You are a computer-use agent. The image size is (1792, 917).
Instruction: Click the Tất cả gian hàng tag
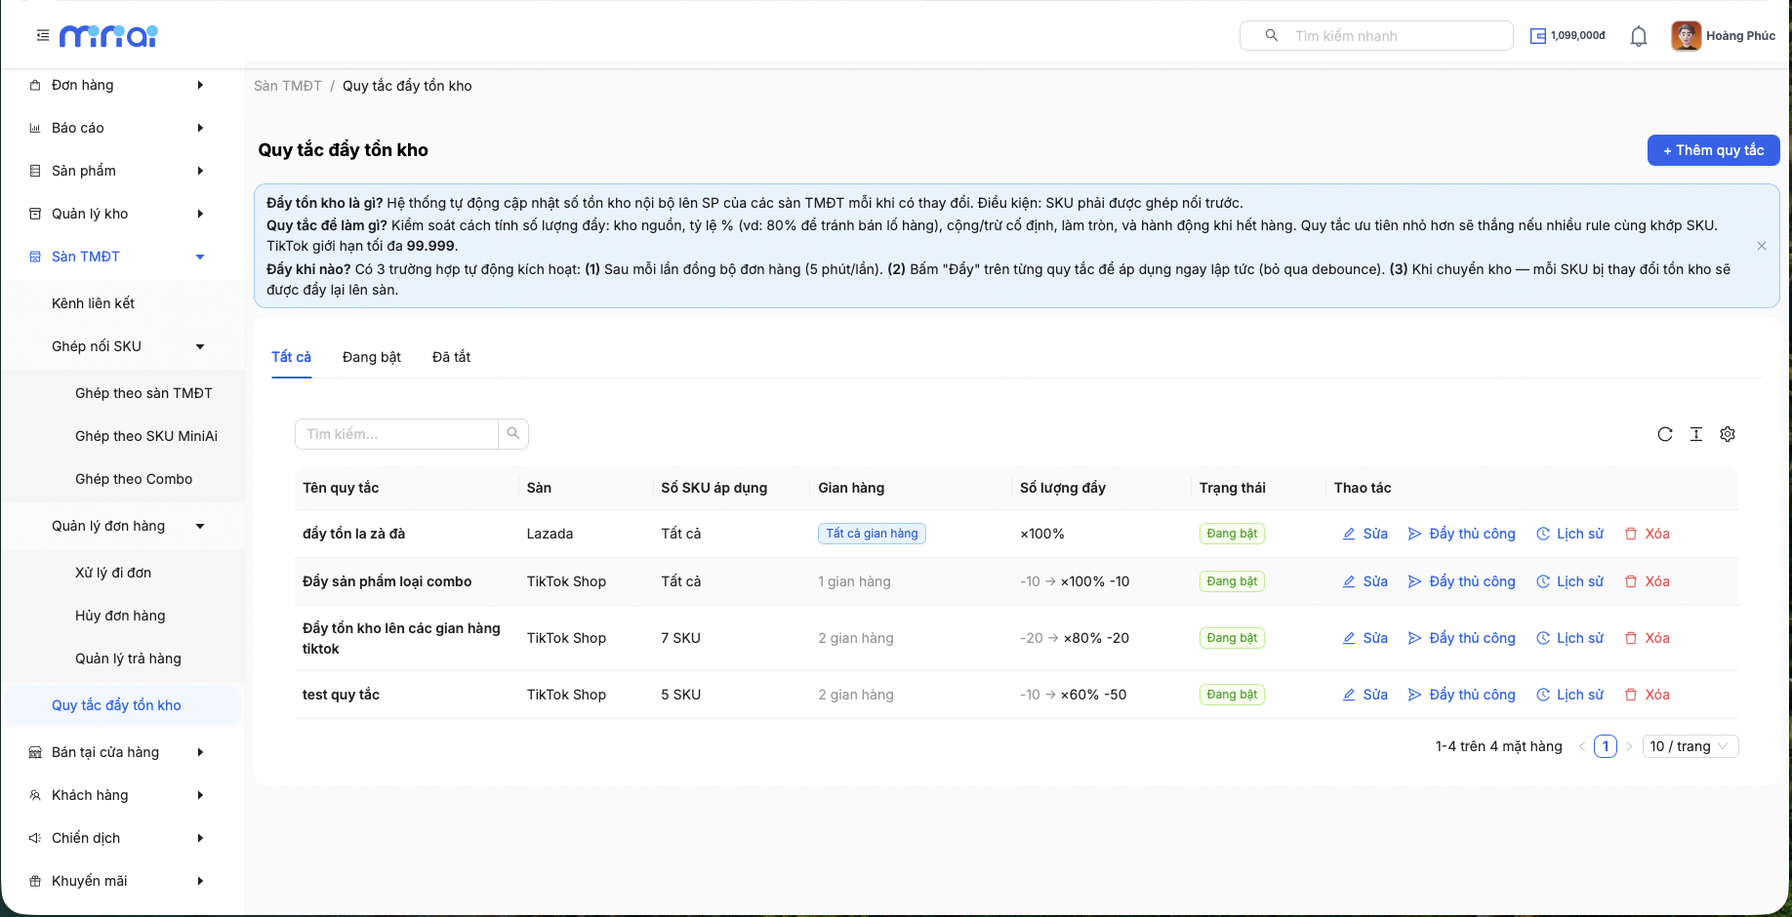[x=872, y=534]
